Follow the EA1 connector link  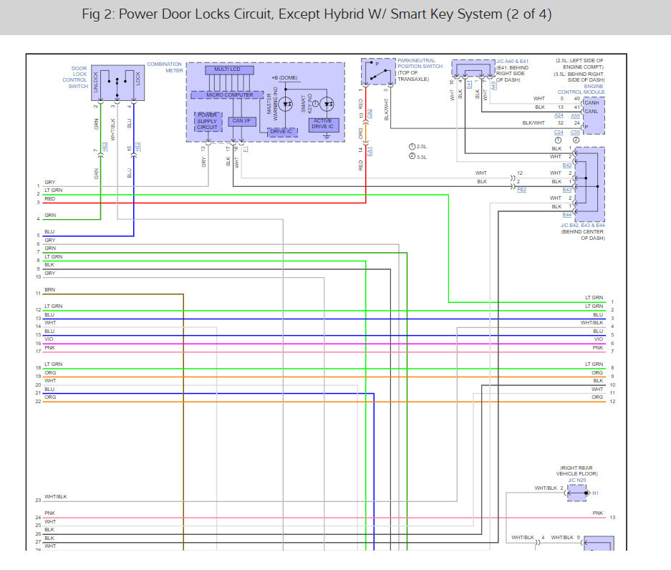click(x=370, y=151)
